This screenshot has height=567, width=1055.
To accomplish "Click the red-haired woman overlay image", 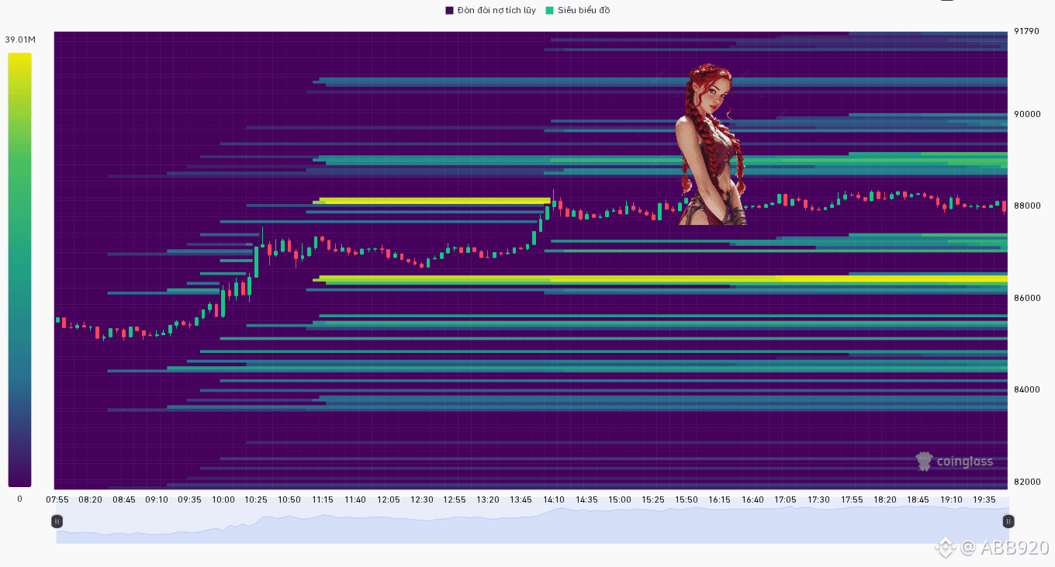I will click(711, 145).
